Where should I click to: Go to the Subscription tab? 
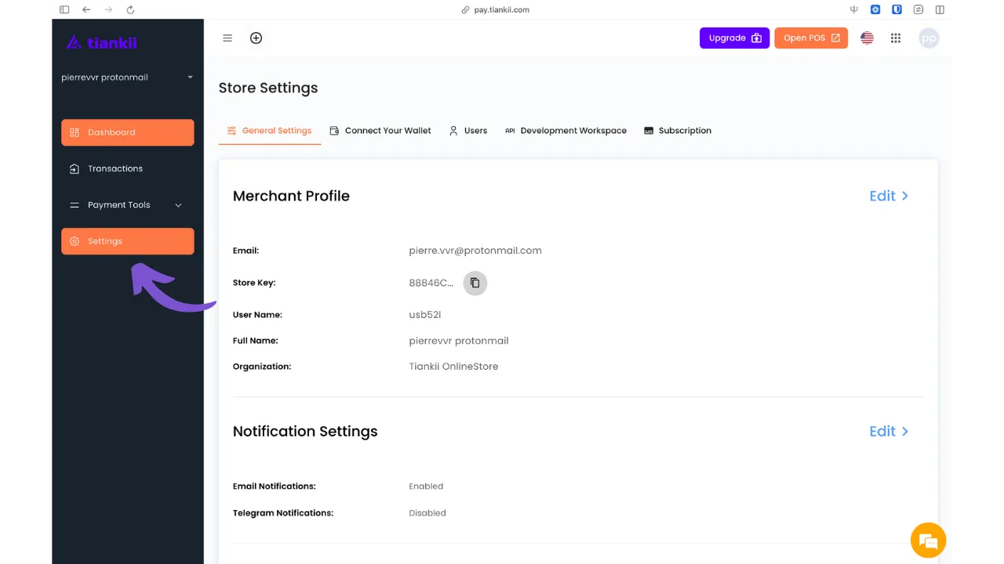click(x=678, y=131)
